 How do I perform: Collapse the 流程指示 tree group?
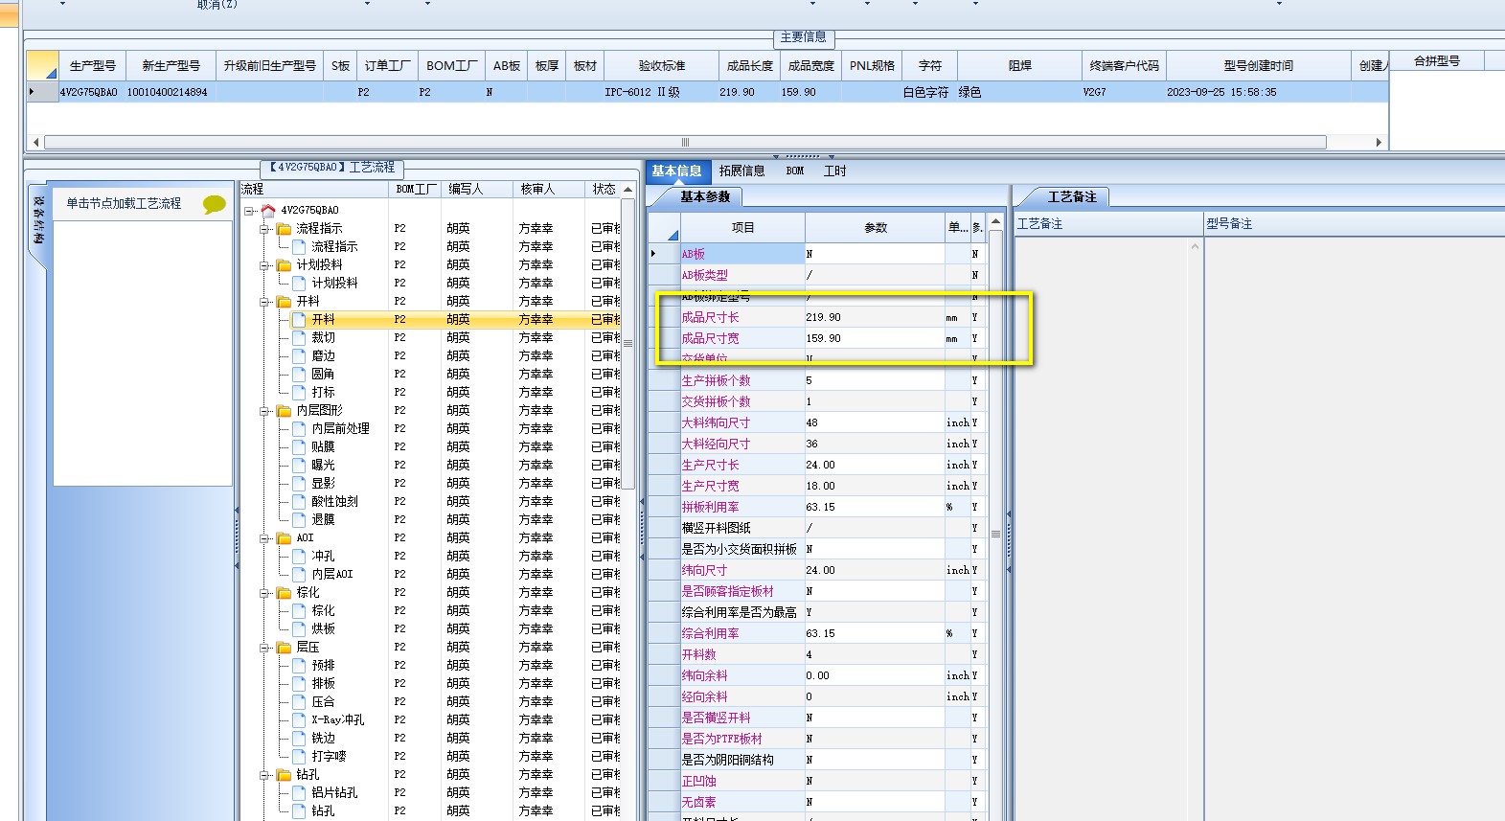(264, 229)
